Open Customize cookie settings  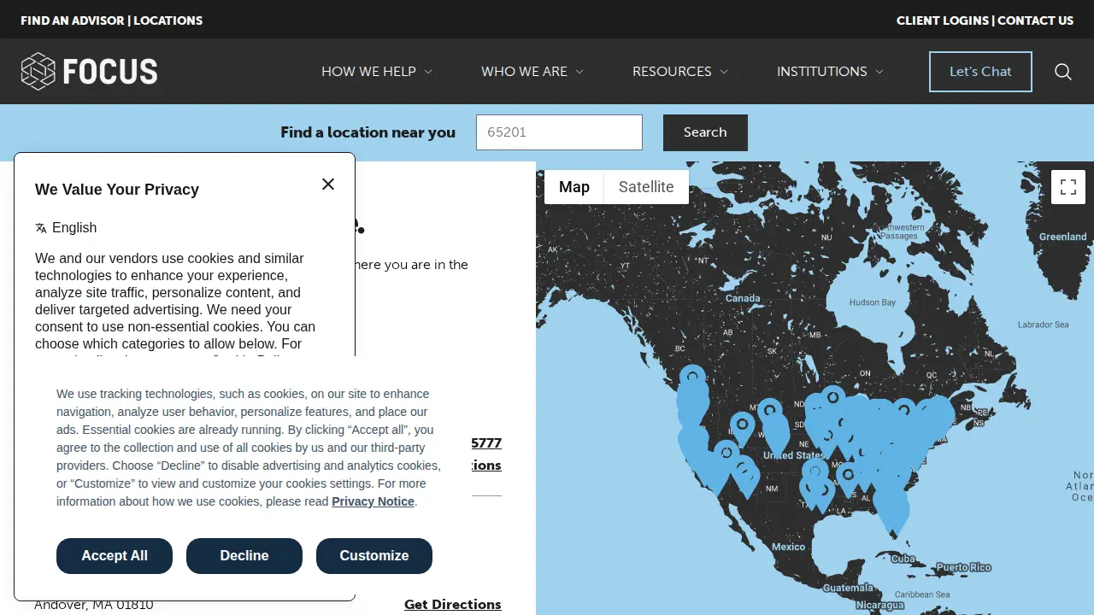pos(374,556)
